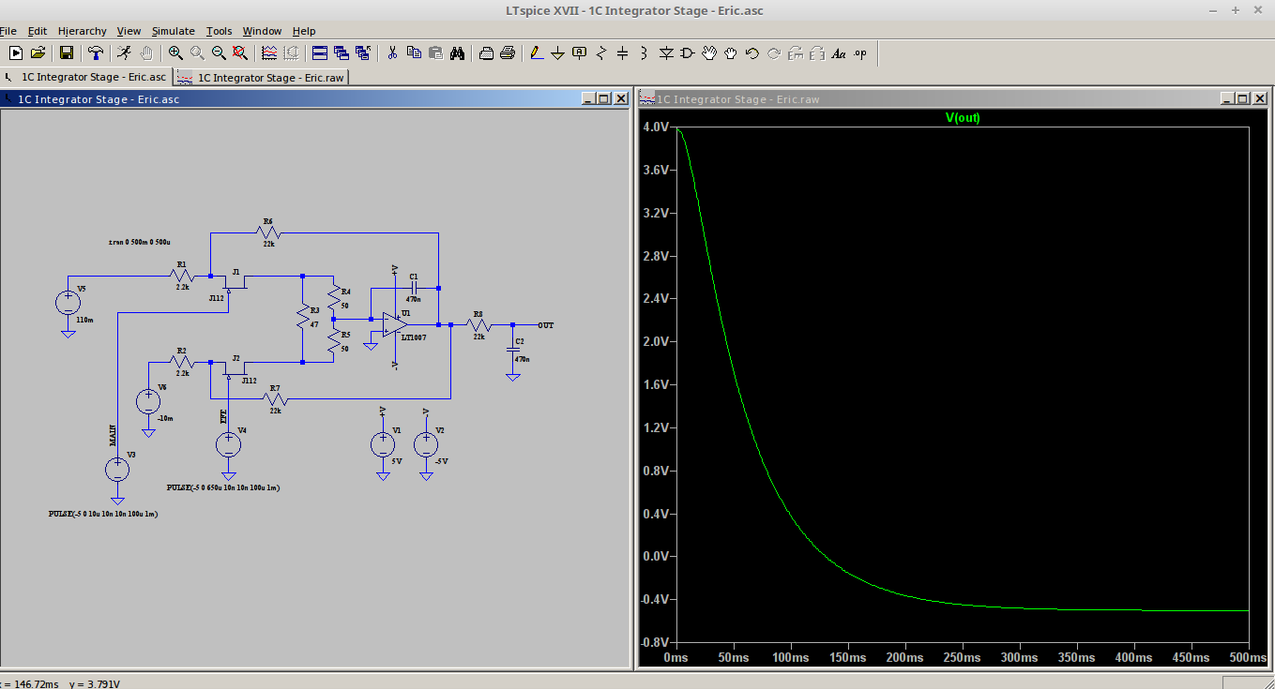Click the SPICE directive .op icon

click(860, 53)
